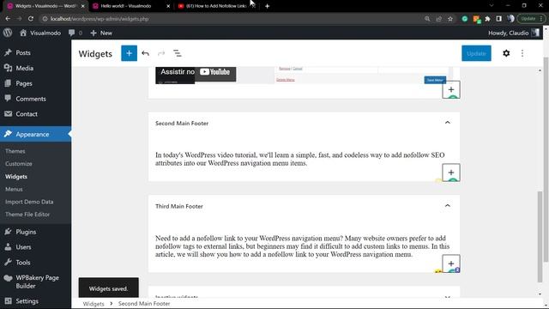
Task: Open the three-dot options menu in editor
Action: [x=522, y=53]
